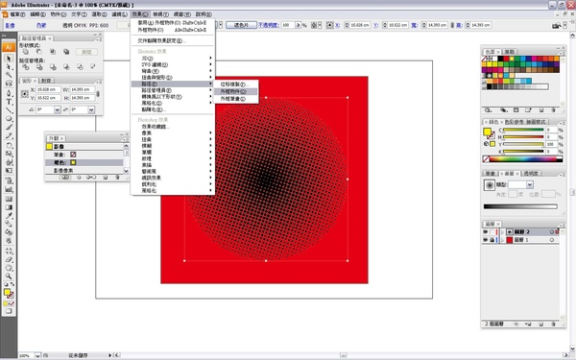Select the Paintbrush tool
This screenshot has height=360, width=576.
(x=9, y=127)
